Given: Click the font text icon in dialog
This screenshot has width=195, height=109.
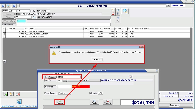Looking at the screenshot, I should click(x=130, y=77).
